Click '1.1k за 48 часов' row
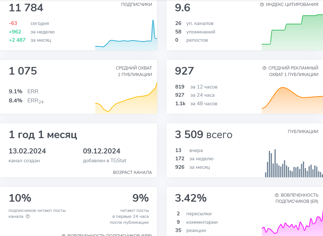This screenshot has height=236, width=323. point(196,104)
